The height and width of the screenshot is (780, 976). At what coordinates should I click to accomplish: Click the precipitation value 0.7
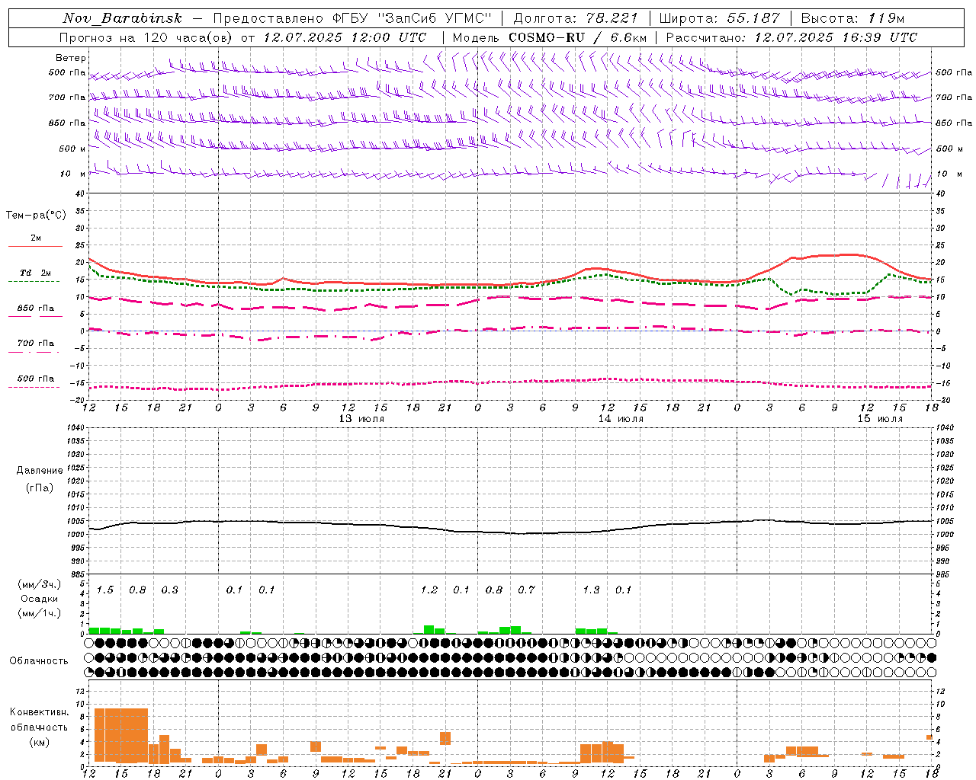(526, 590)
